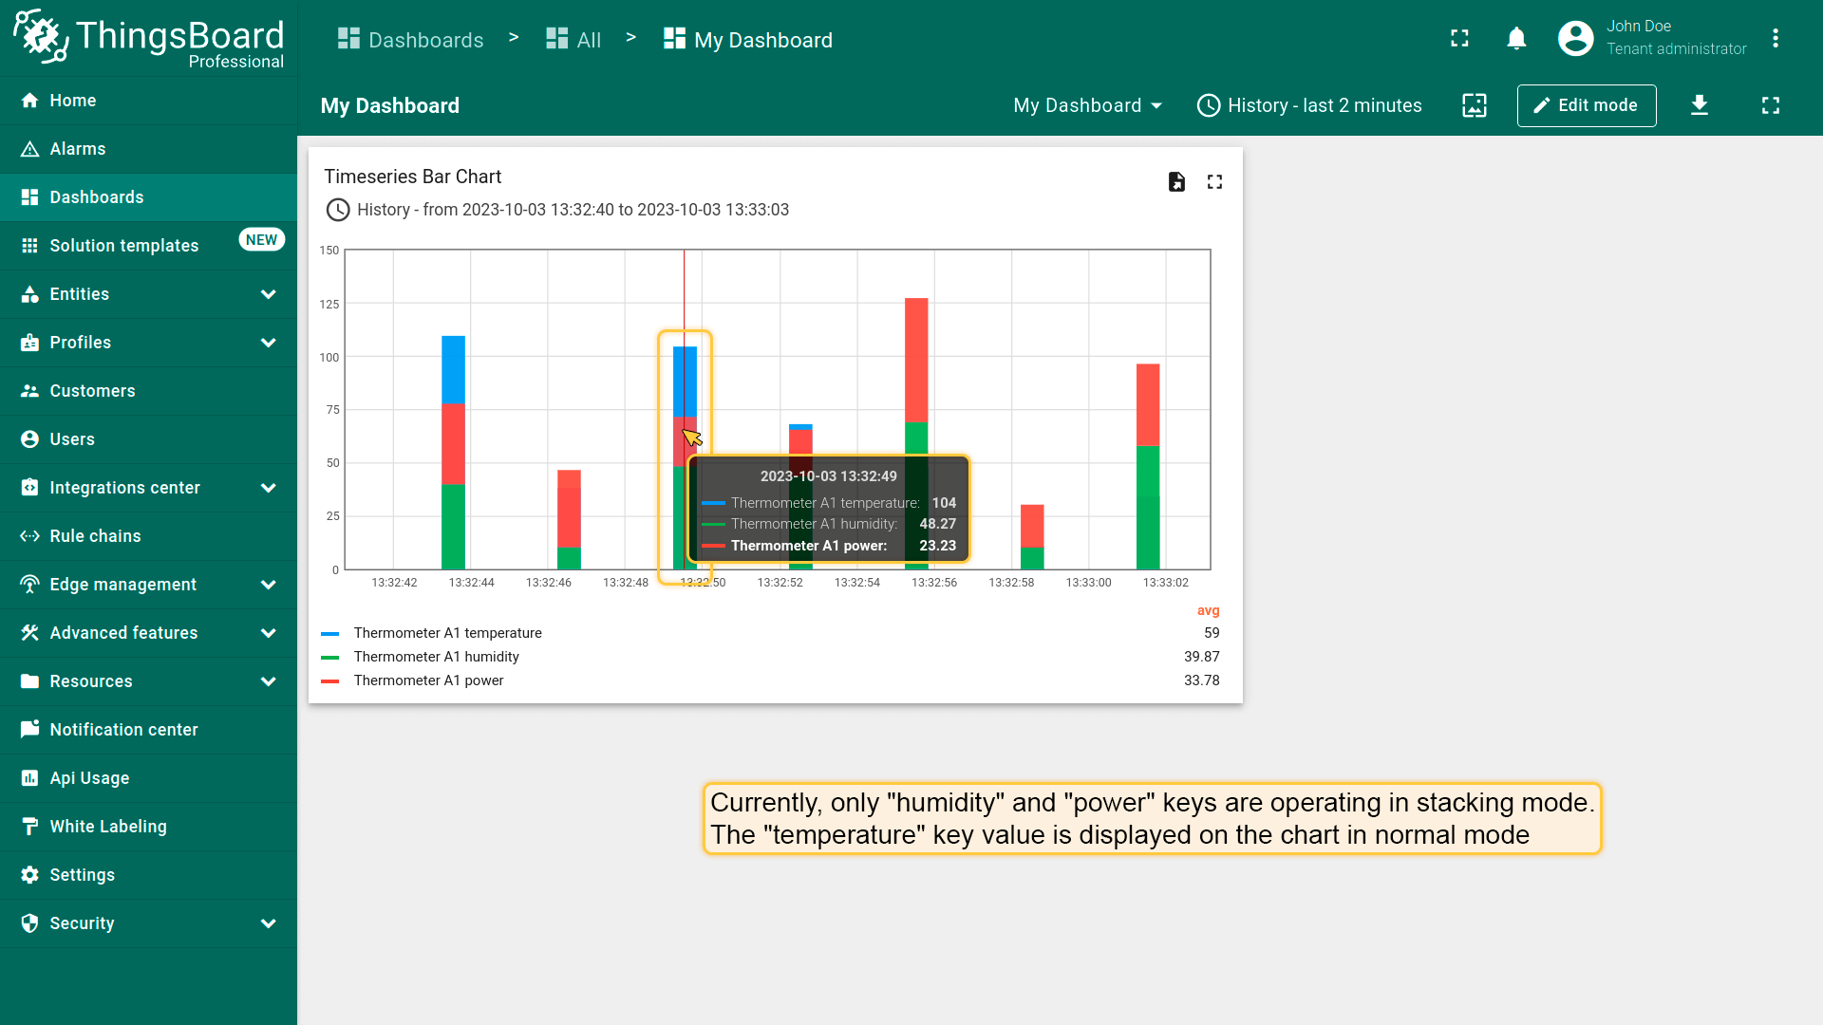
Task: Click the red power bar at 13:32:56
Action: tap(916, 361)
